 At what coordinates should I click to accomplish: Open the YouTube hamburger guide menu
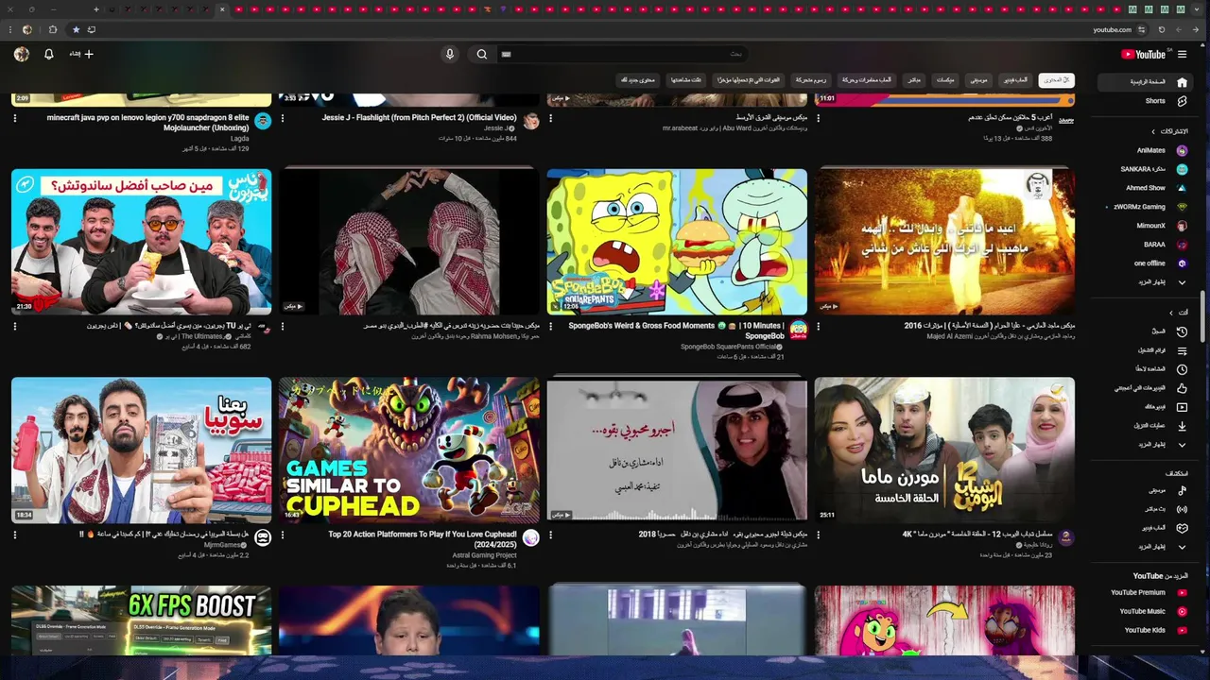click(1182, 55)
